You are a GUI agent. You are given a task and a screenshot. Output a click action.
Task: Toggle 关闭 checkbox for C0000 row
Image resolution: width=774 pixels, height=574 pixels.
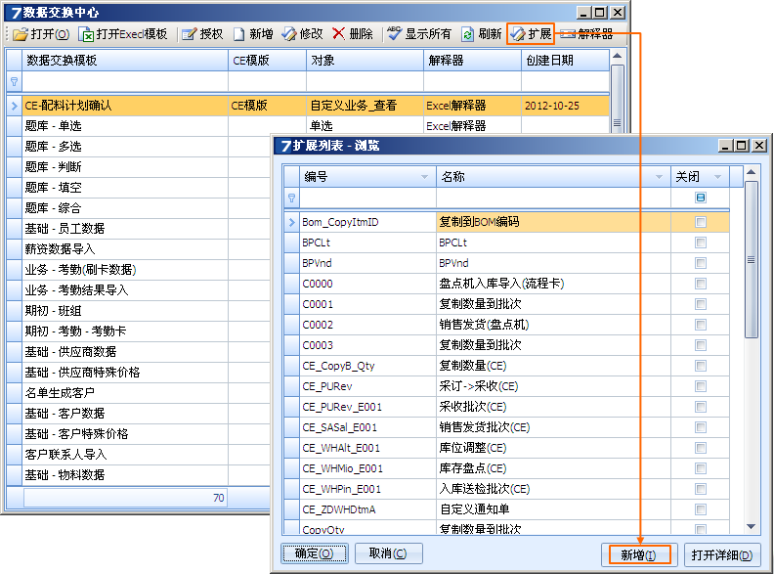(x=700, y=284)
